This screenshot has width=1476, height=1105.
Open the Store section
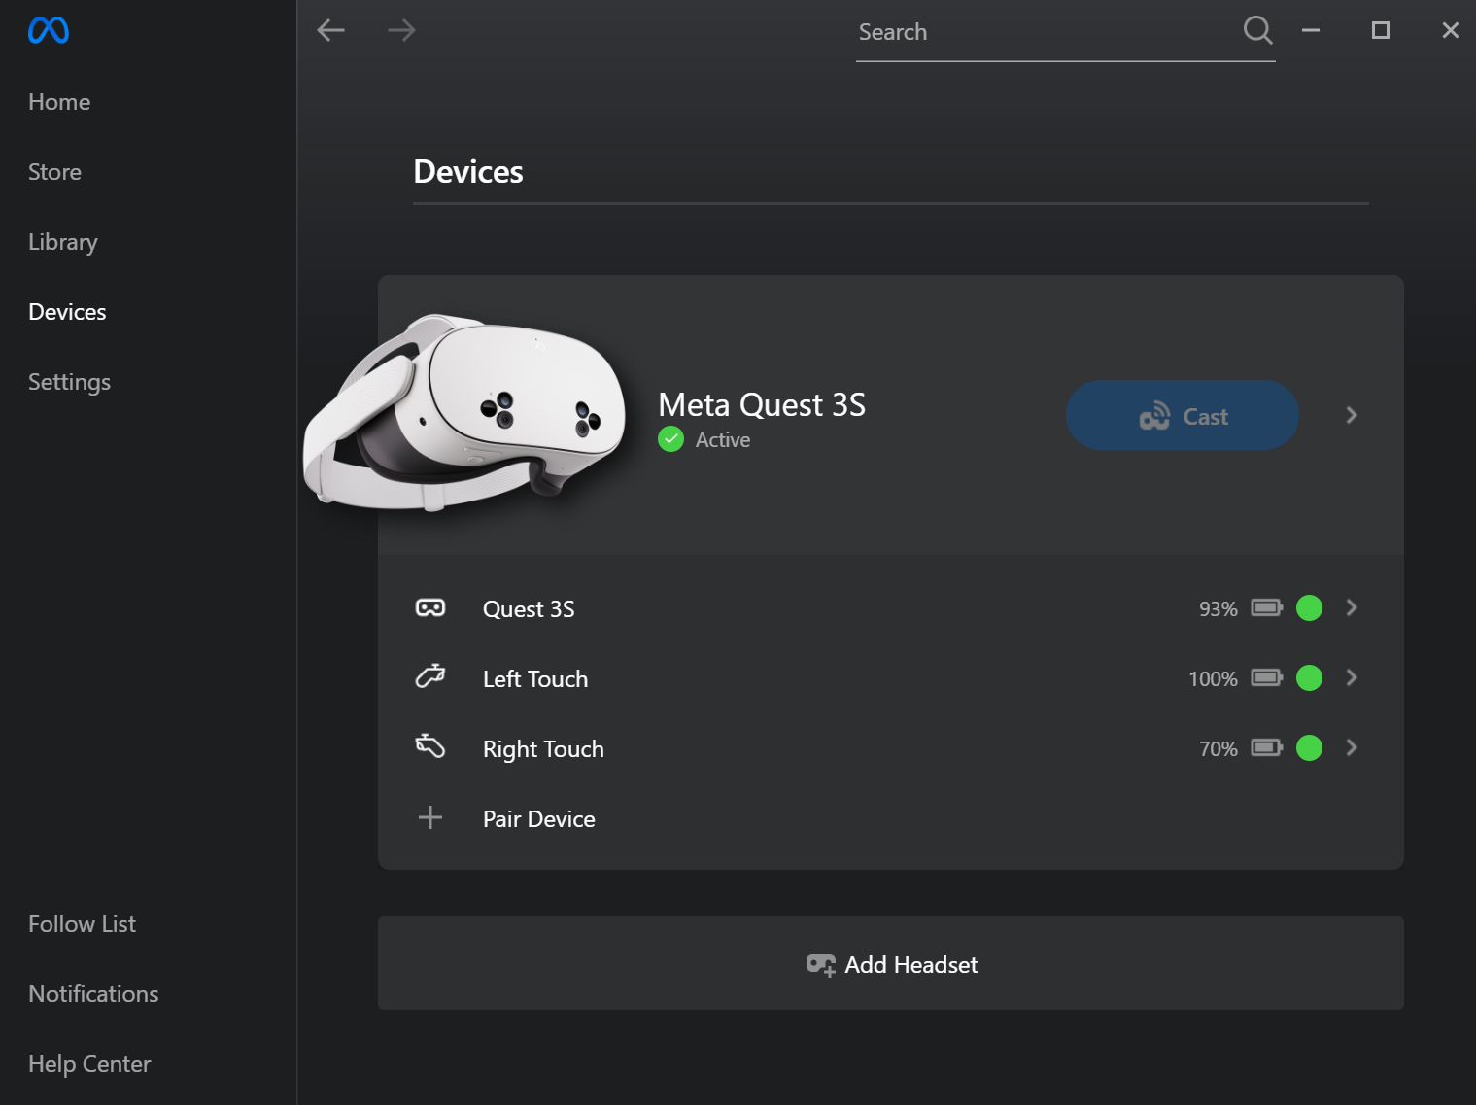54,171
